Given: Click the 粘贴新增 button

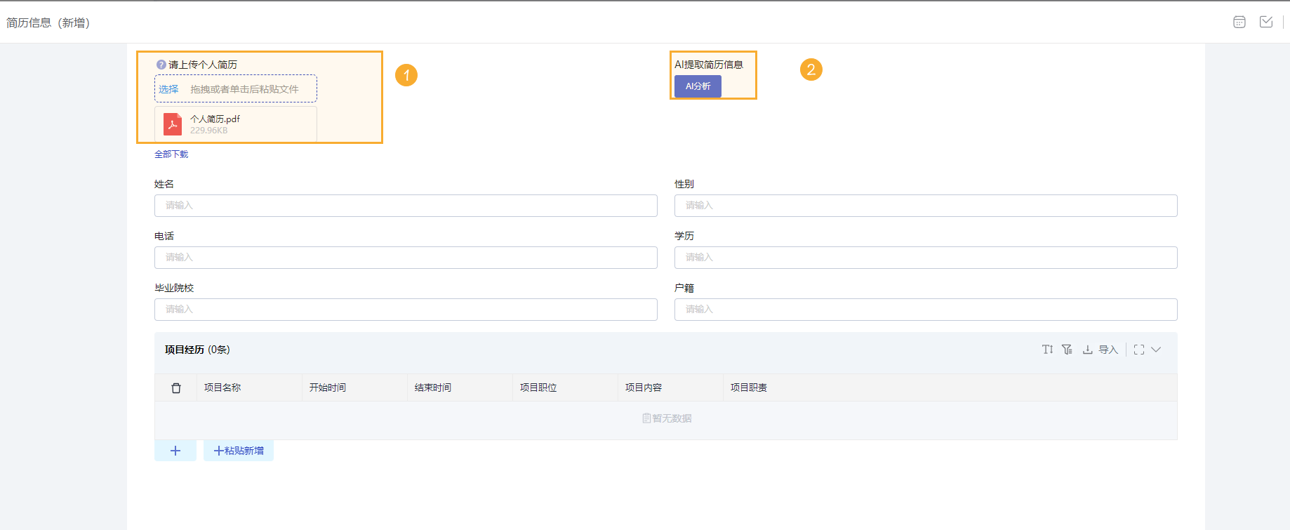Looking at the screenshot, I should click(239, 451).
